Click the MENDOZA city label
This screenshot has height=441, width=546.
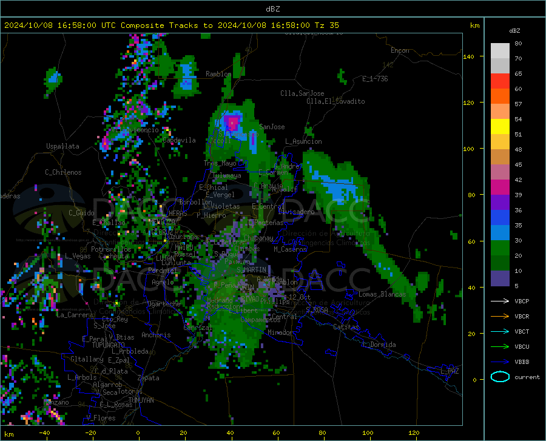point(162,221)
